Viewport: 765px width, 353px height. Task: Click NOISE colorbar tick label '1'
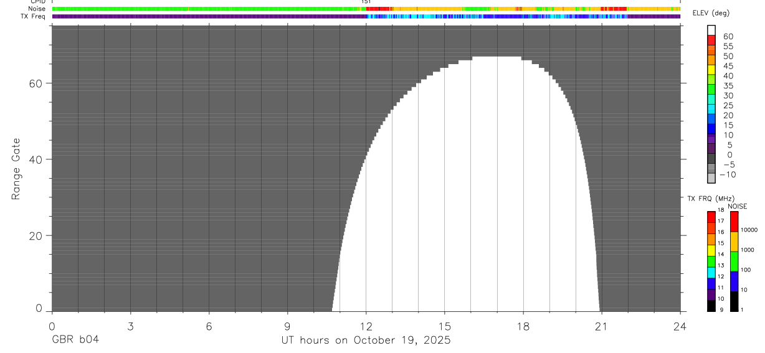pyautogui.click(x=742, y=309)
